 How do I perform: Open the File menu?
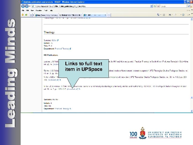pos(23,10)
